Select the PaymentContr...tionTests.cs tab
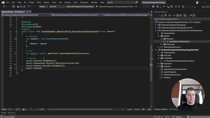 (13, 12)
